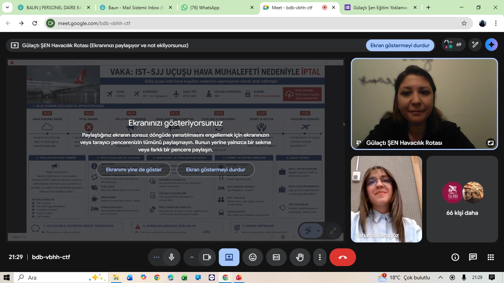
Task: Open Chrome profile avatar
Action: click(483, 23)
